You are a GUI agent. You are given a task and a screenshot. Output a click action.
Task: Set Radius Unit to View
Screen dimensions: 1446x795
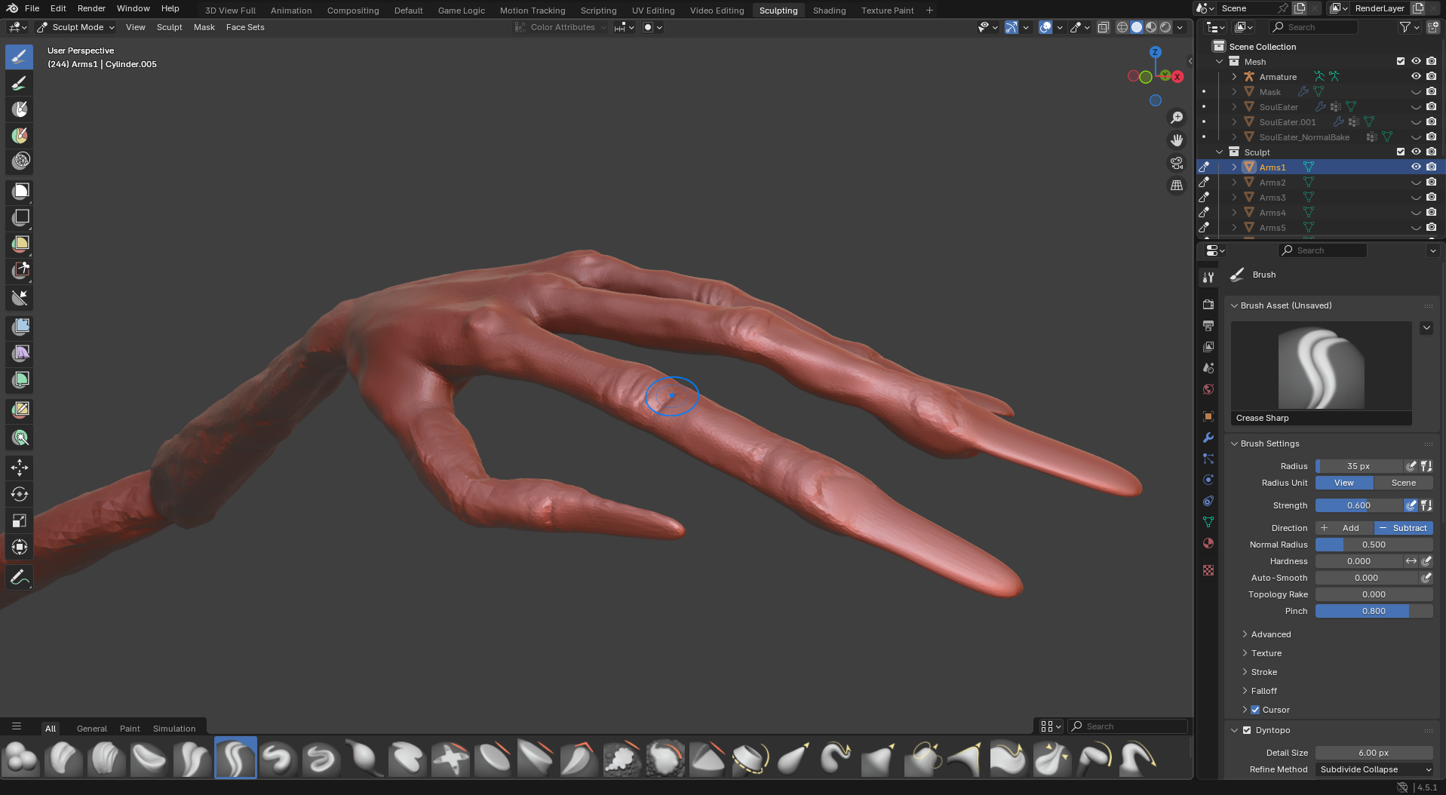pos(1344,483)
